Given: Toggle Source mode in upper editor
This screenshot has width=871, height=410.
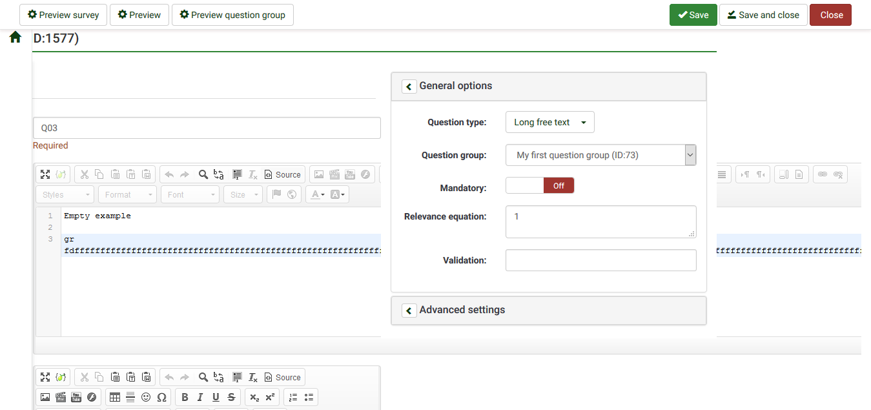Looking at the screenshot, I should [x=283, y=174].
